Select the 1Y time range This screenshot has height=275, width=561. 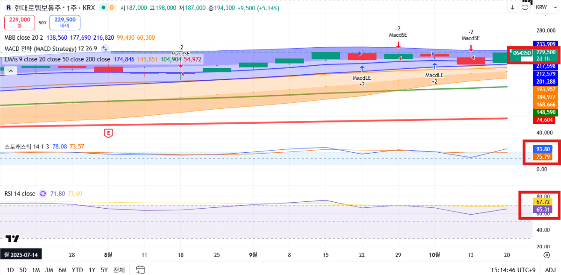pyautogui.click(x=92, y=269)
